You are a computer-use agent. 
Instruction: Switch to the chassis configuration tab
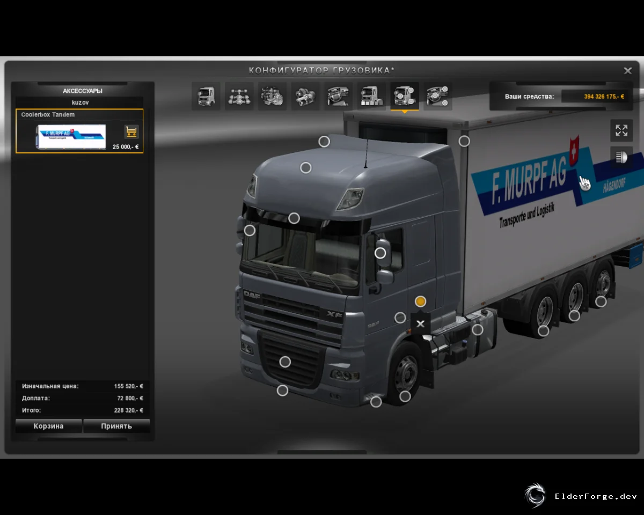(239, 96)
